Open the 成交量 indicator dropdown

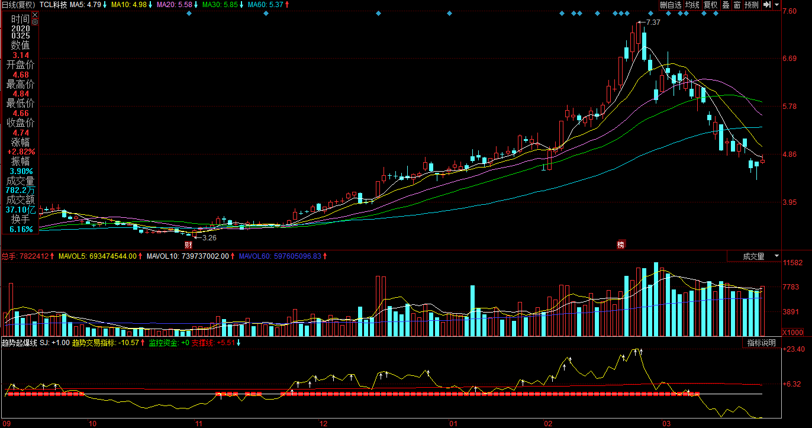pos(754,256)
